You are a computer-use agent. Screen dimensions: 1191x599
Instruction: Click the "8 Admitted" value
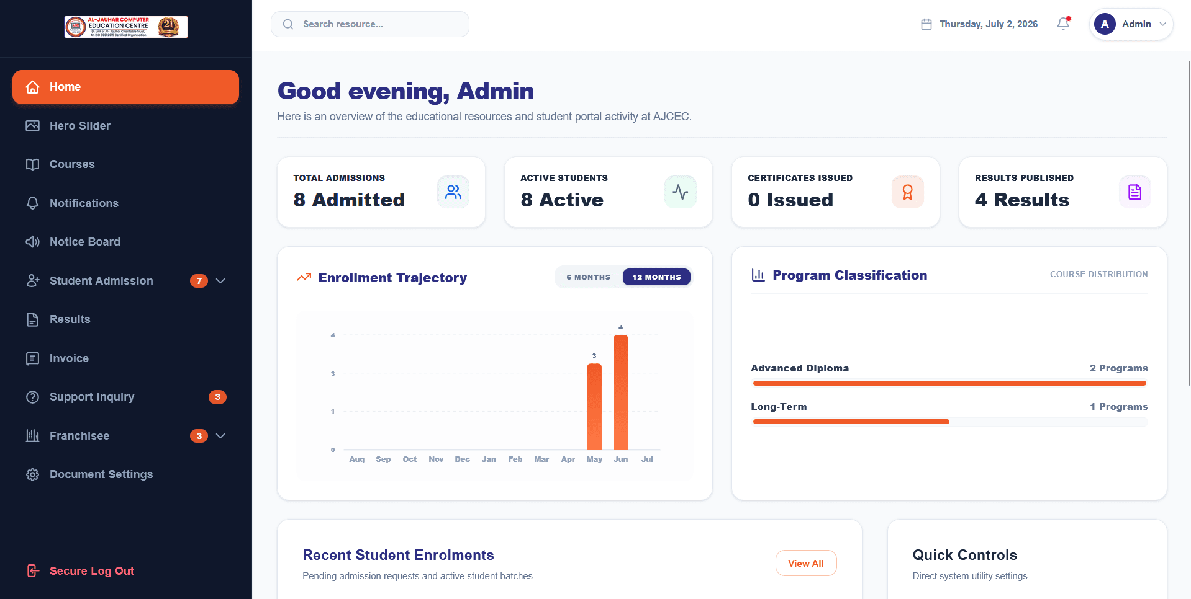(x=349, y=200)
